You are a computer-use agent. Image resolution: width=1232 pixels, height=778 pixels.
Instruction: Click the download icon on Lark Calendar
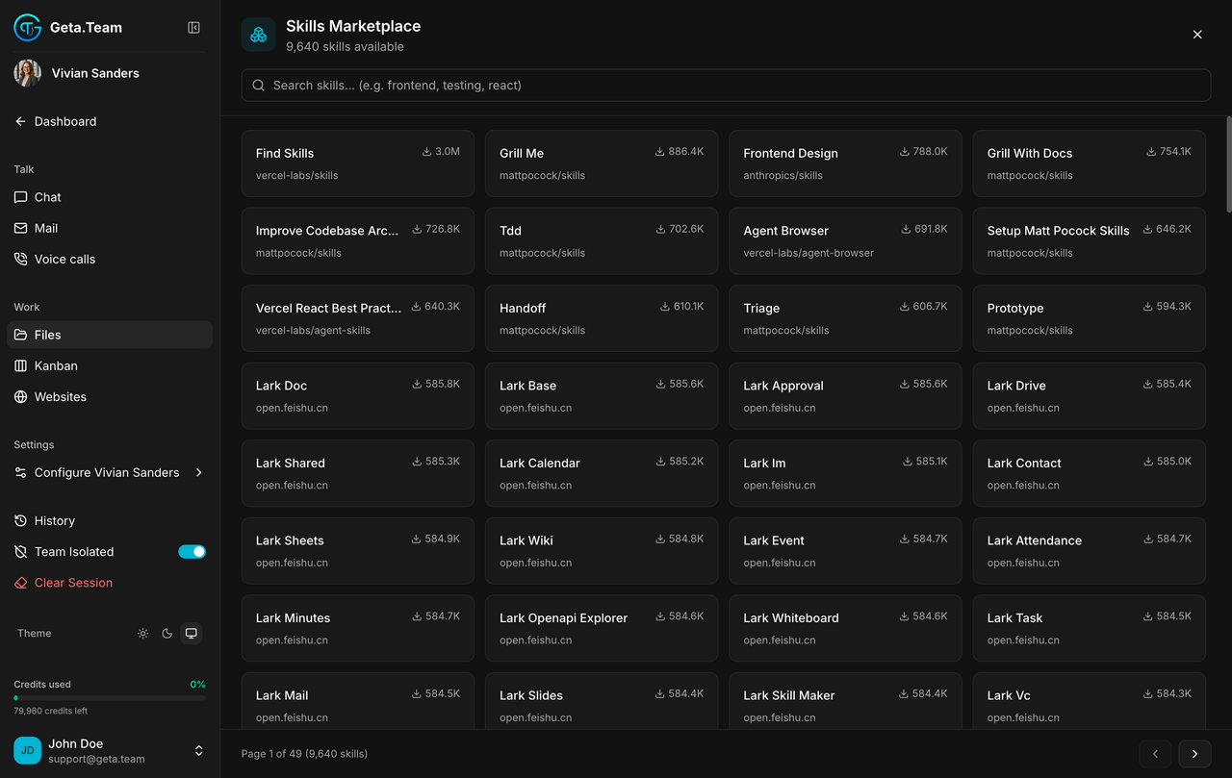pyautogui.click(x=660, y=462)
